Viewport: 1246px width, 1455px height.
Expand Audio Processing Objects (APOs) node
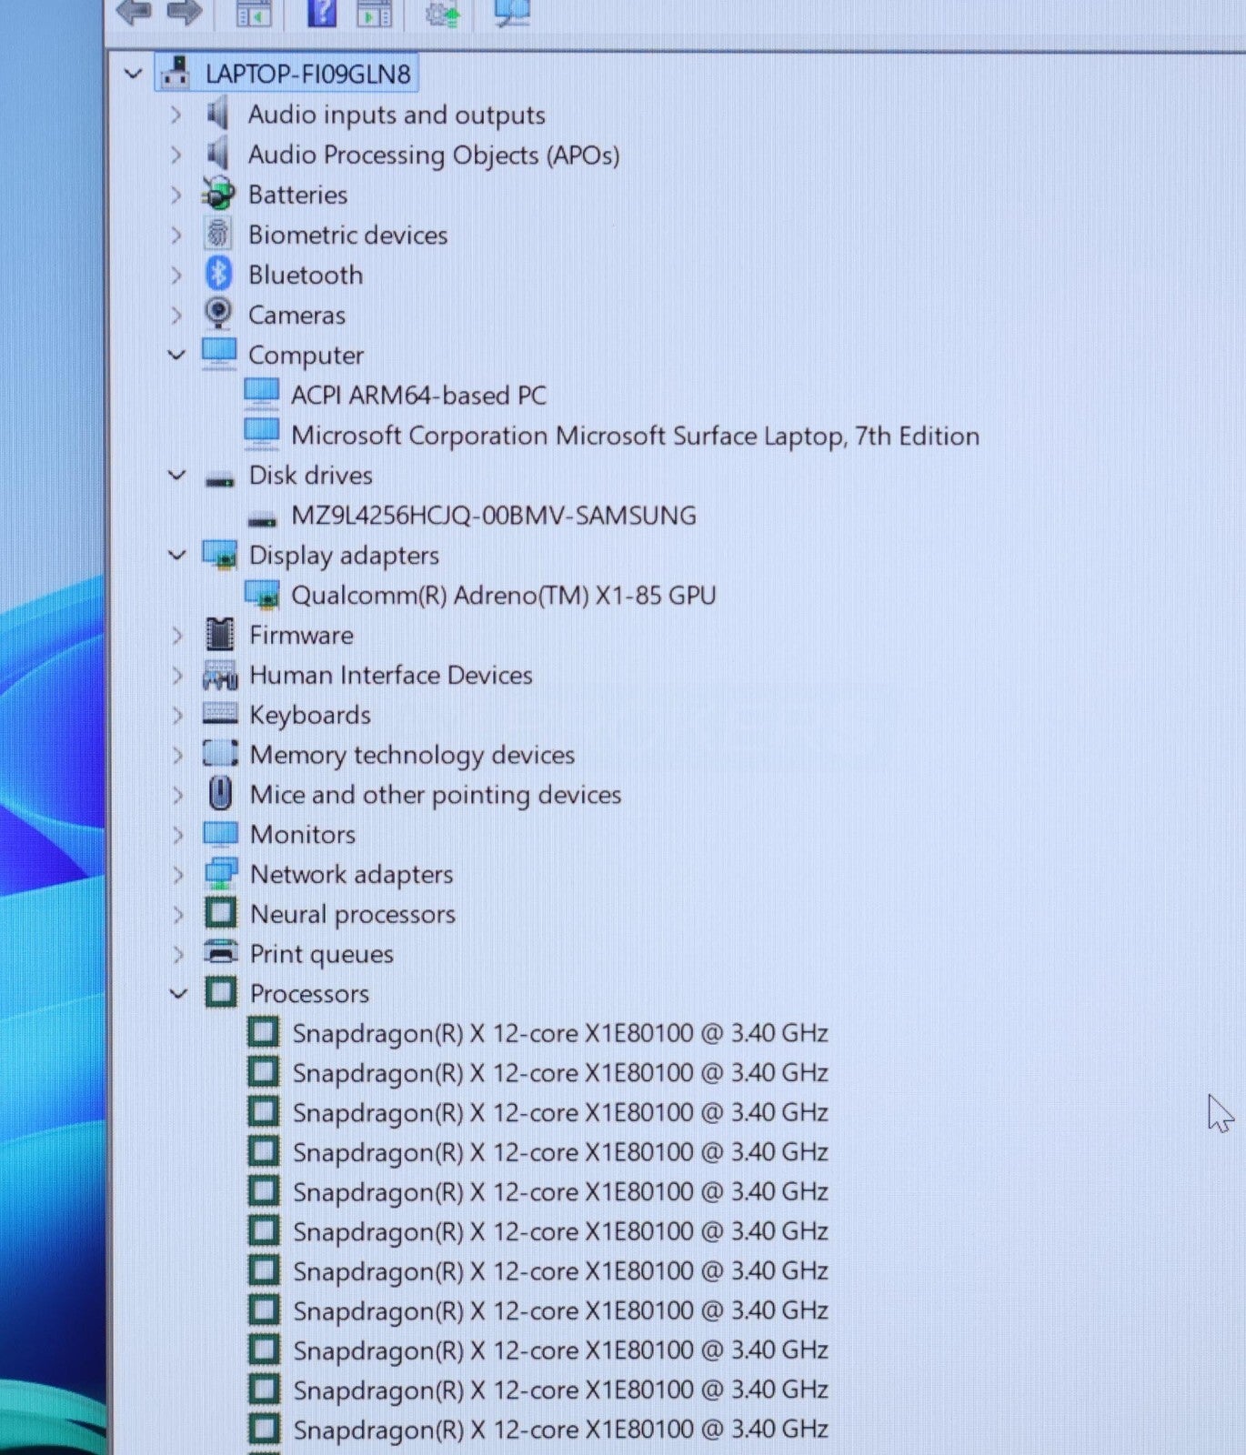point(176,155)
